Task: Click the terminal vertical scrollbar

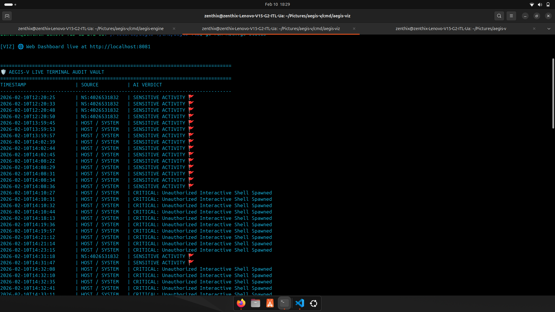Action: [553, 93]
